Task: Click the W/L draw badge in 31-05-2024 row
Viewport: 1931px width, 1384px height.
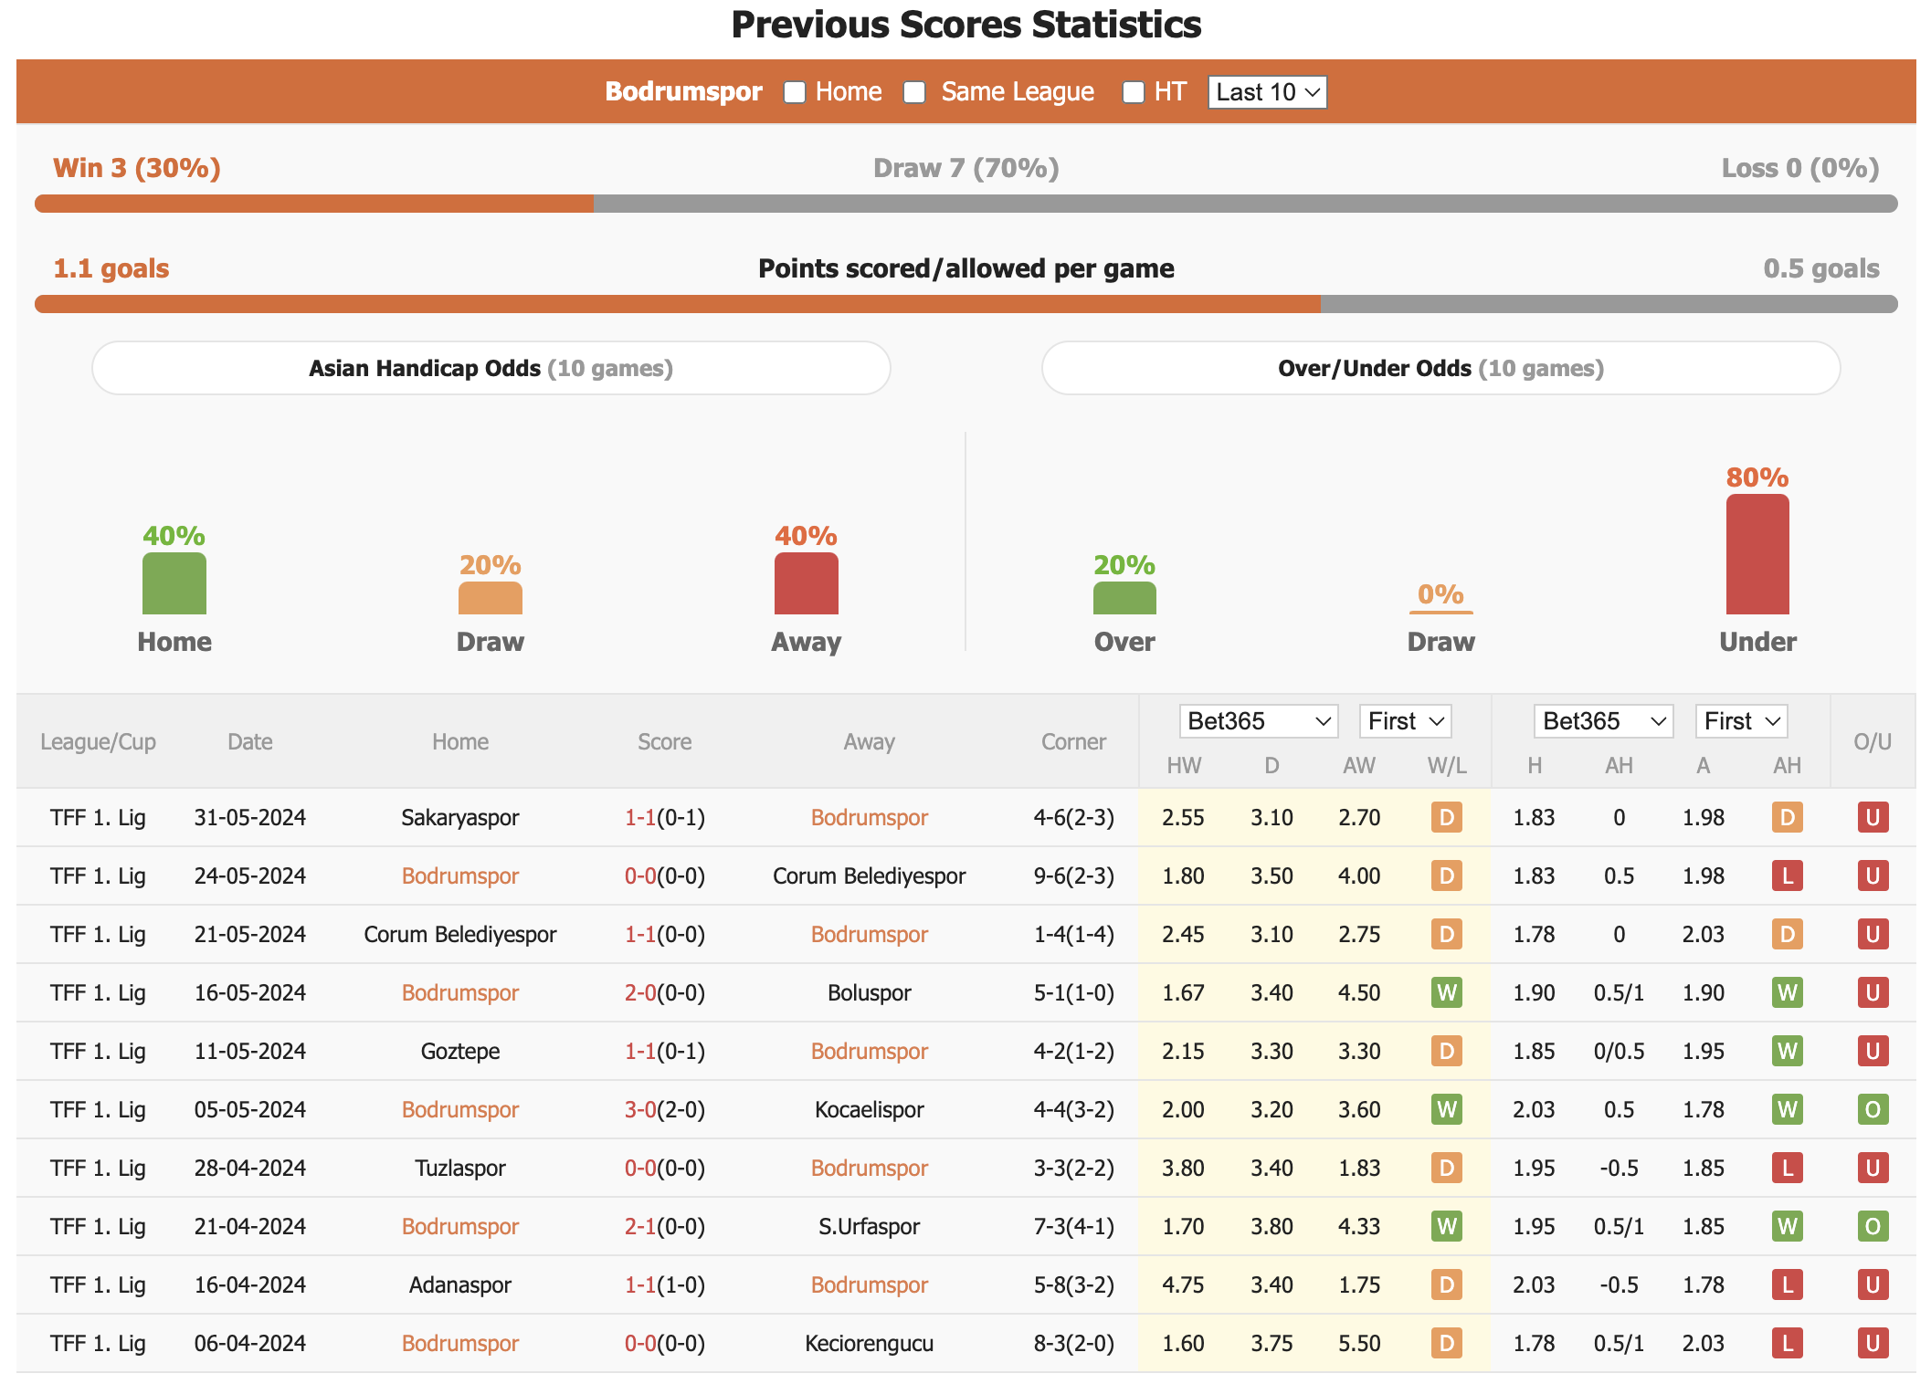Action: (x=1447, y=817)
